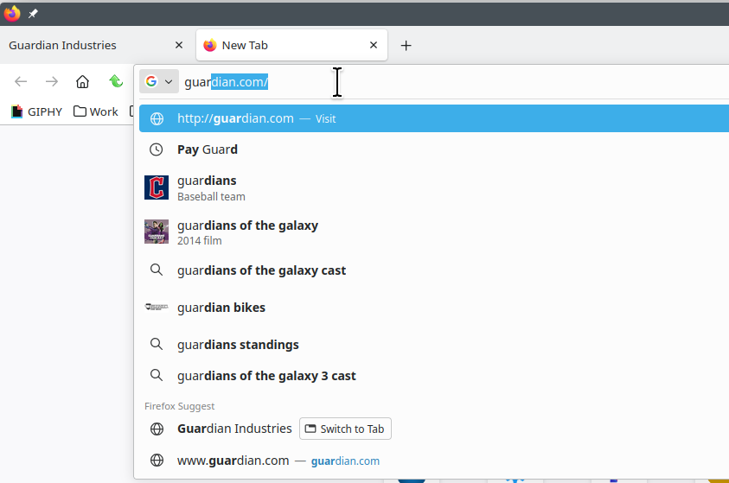
Task: Pick the guardians of the galaxy 2014 film suggestion
Action: pos(247,232)
